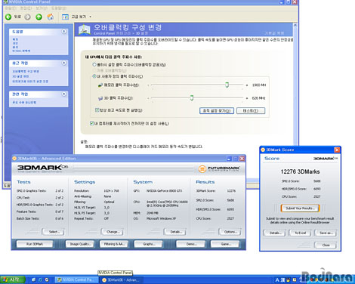Image resolution: width=355 pixels, height=284 pixels.
Task: Toggle the always run at highest speed checkbox
Action: point(97,110)
